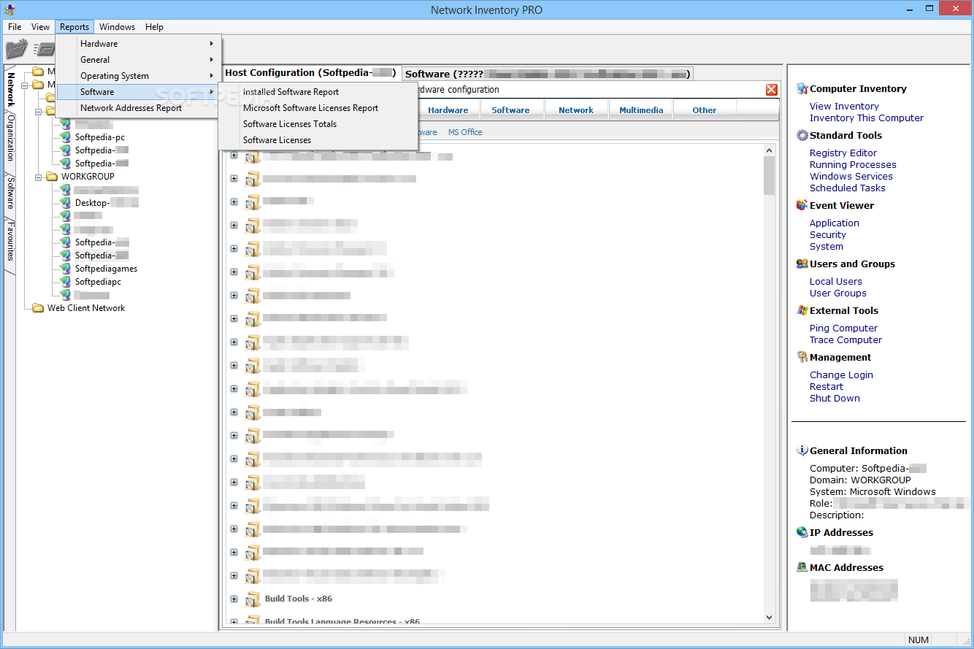Open the Network configuration tab
This screenshot has height=649, width=974.
pos(576,110)
